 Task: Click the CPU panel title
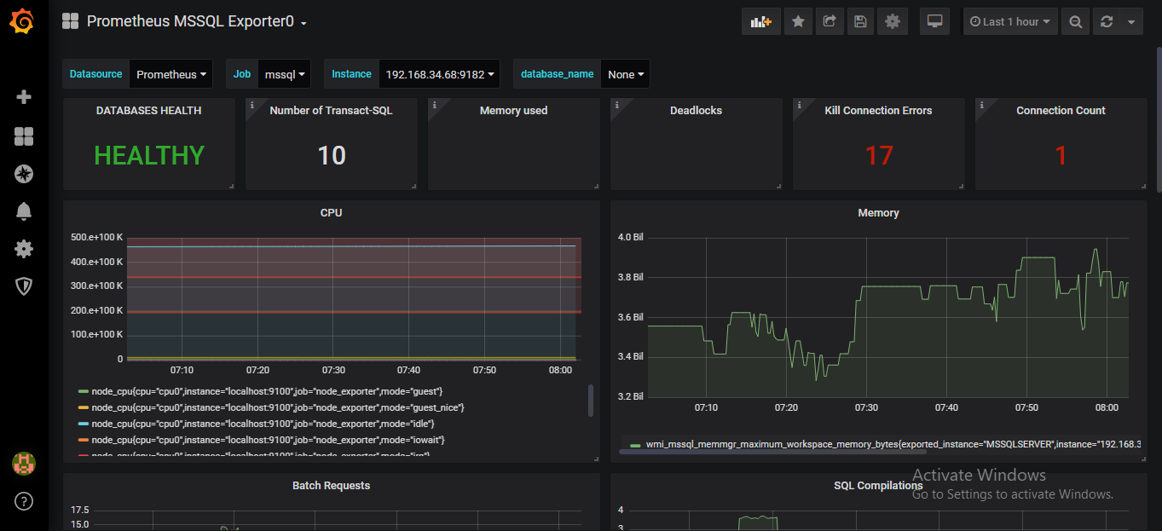tap(332, 213)
